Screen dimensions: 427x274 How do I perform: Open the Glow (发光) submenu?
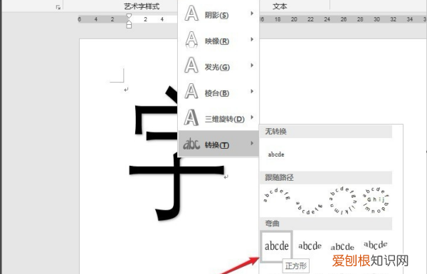(218, 66)
